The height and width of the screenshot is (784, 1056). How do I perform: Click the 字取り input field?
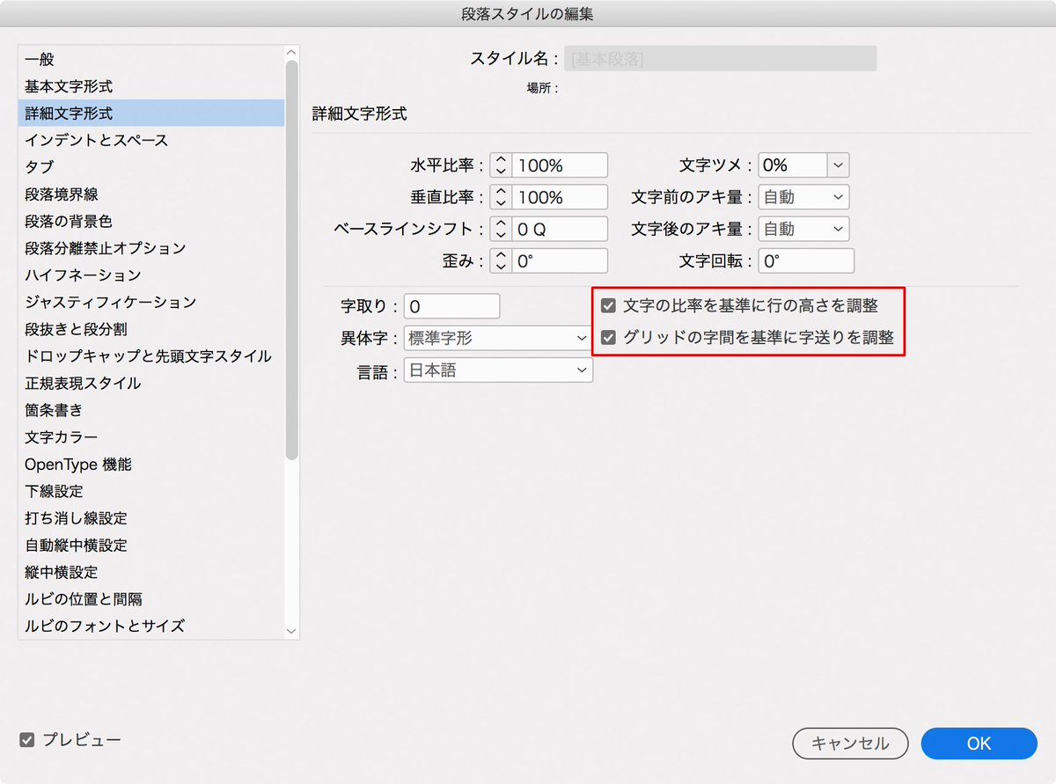(452, 306)
